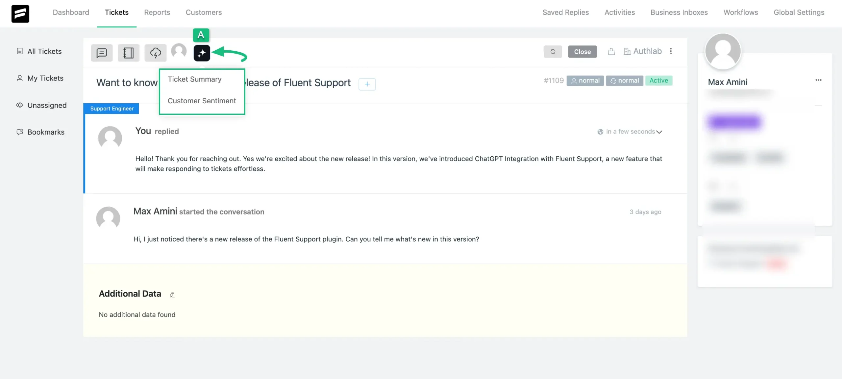
Task: Expand reply options chevron near timestamp
Action: [x=659, y=132]
